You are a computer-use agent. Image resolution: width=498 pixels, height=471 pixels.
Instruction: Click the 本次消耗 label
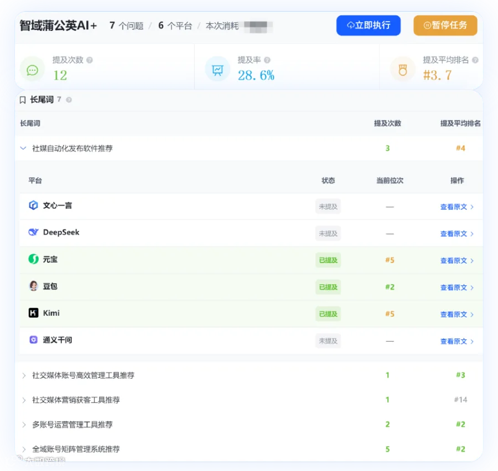tap(222, 26)
